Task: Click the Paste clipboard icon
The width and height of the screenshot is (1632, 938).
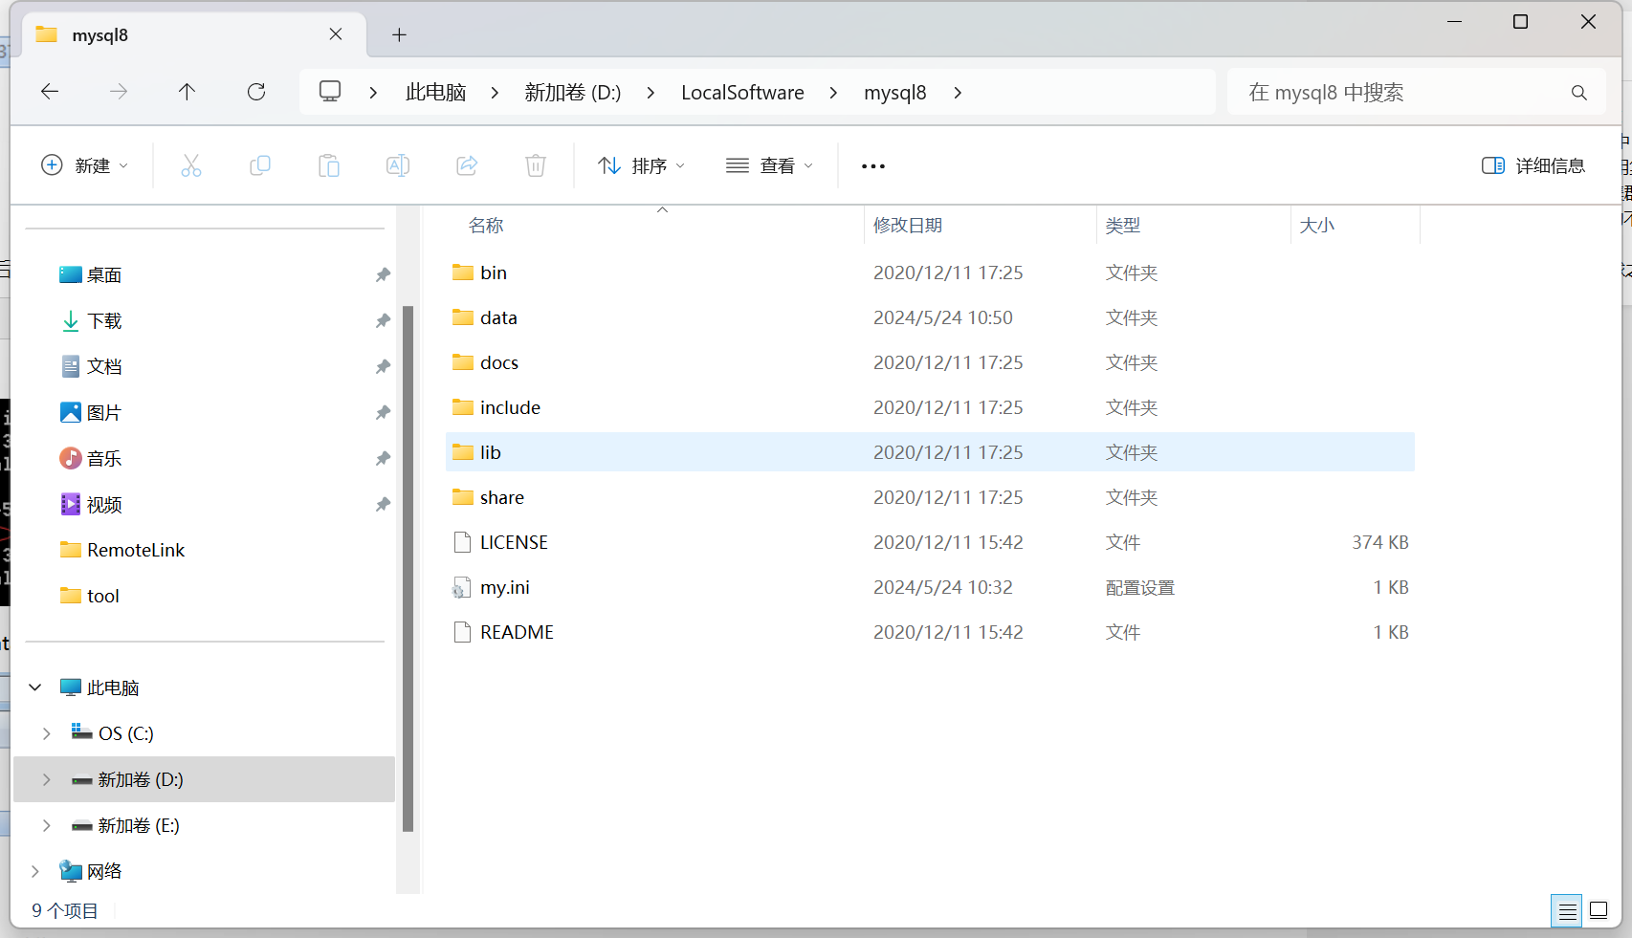Action: click(x=329, y=165)
